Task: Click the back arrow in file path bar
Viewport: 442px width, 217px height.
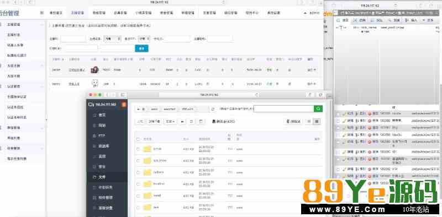Action: pos(139,109)
